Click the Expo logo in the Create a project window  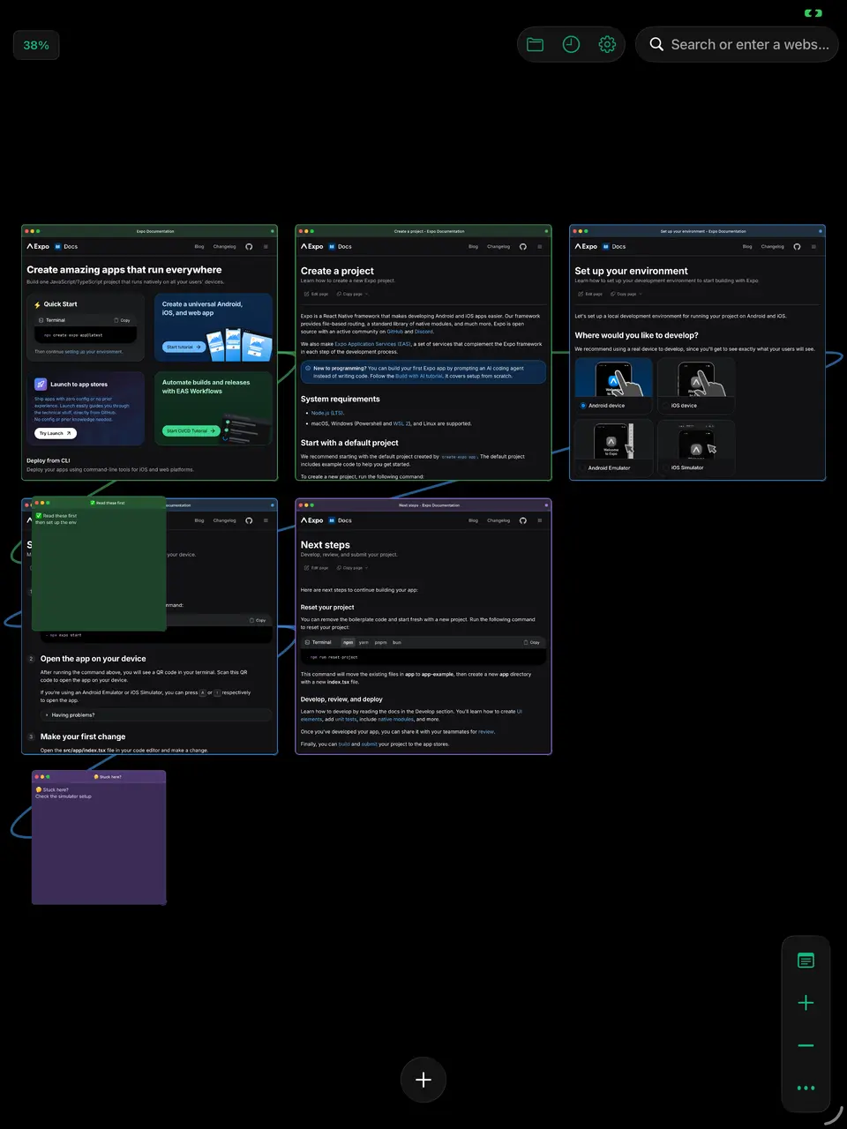312,247
